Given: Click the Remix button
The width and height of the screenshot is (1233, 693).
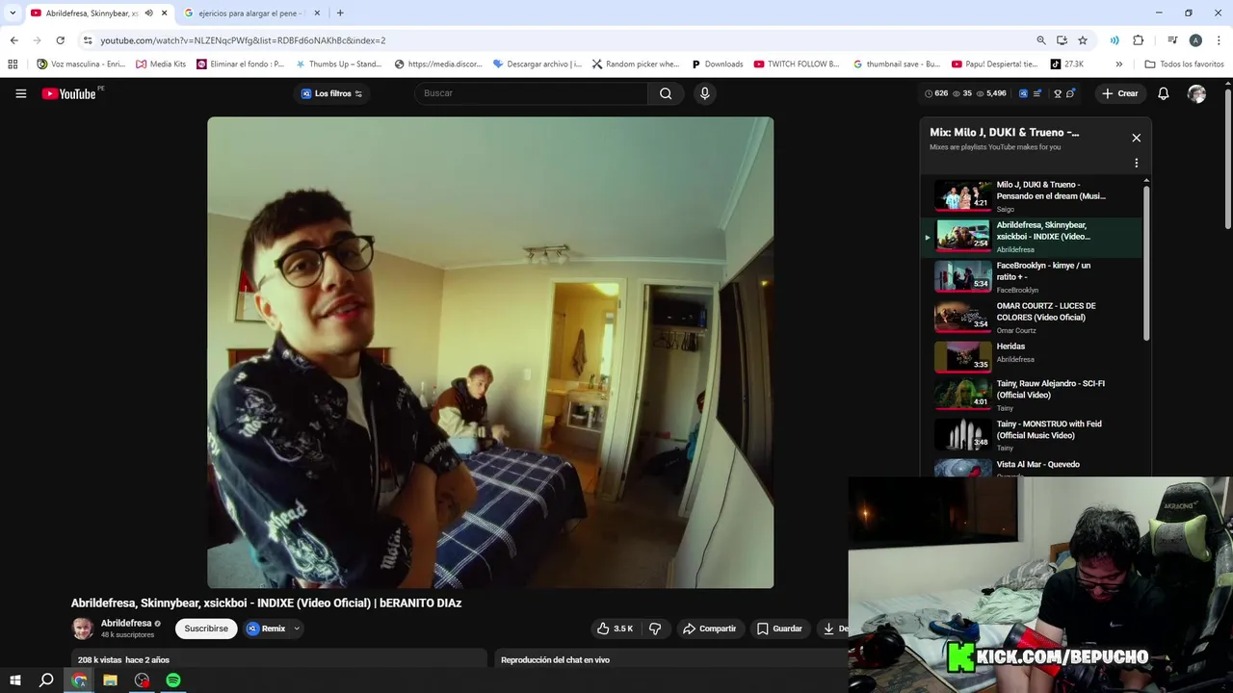Looking at the screenshot, I should tap(267, 629).
